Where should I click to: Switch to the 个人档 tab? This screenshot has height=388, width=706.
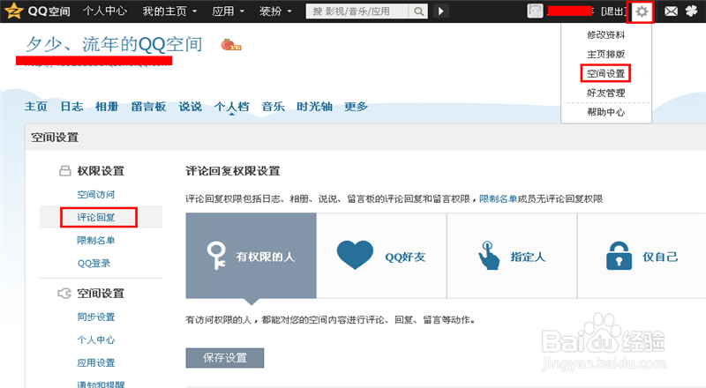231,107
